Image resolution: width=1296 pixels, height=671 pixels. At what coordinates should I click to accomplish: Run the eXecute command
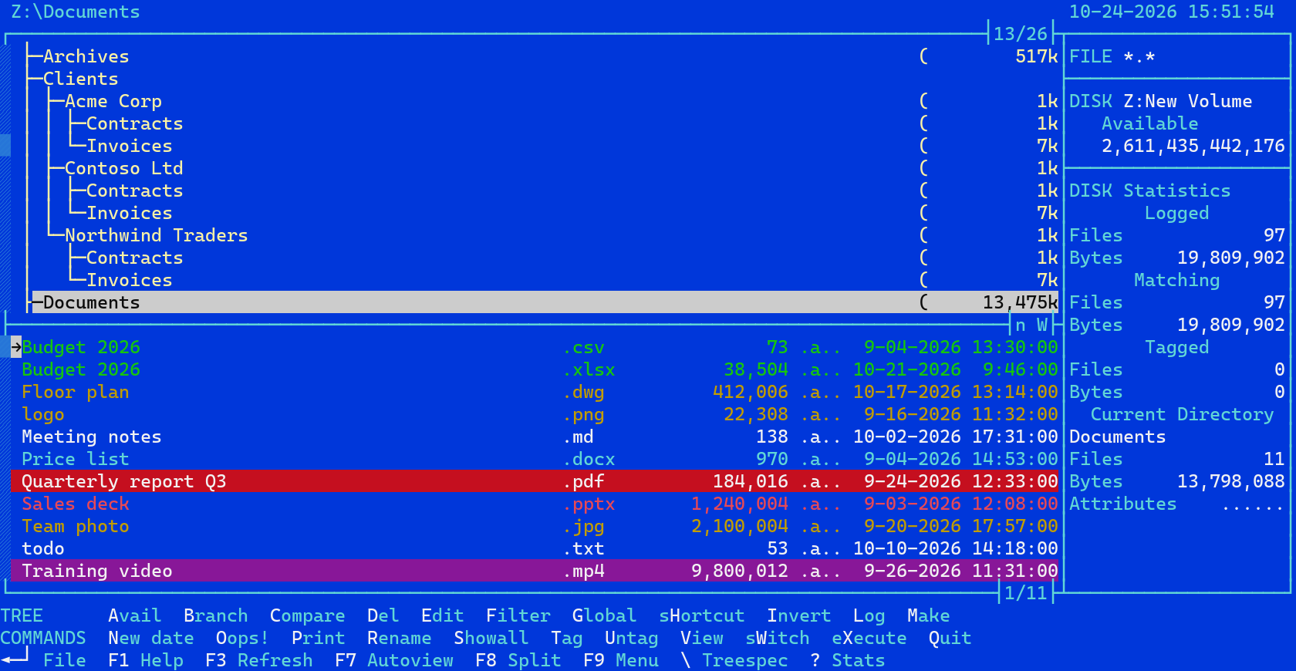869,638
